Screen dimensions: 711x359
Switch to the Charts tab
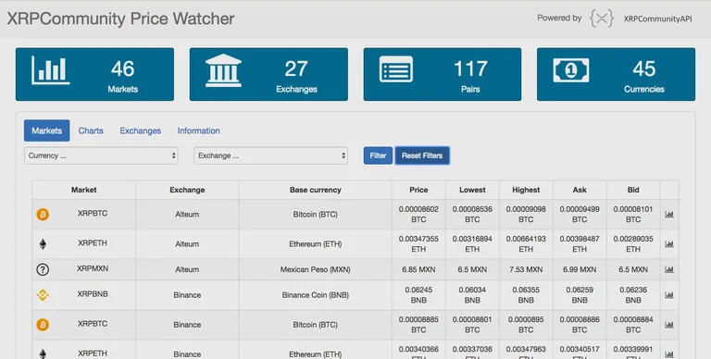[91, 130]
